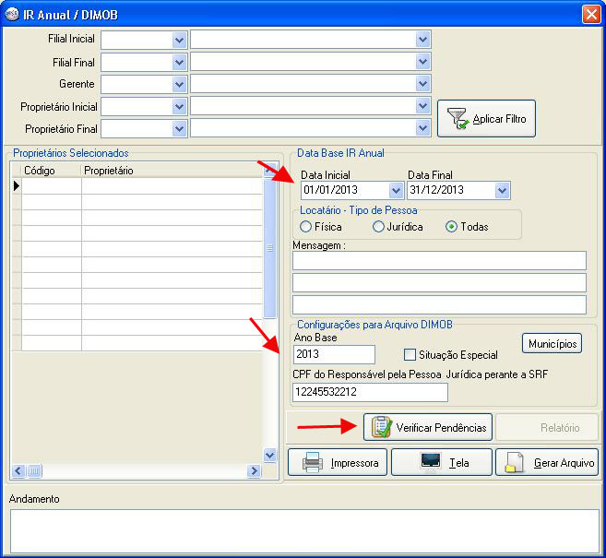Click the Verificar Pendências clipboard icon
Screen dimensions: 606x558
click(x=381, y=428)
